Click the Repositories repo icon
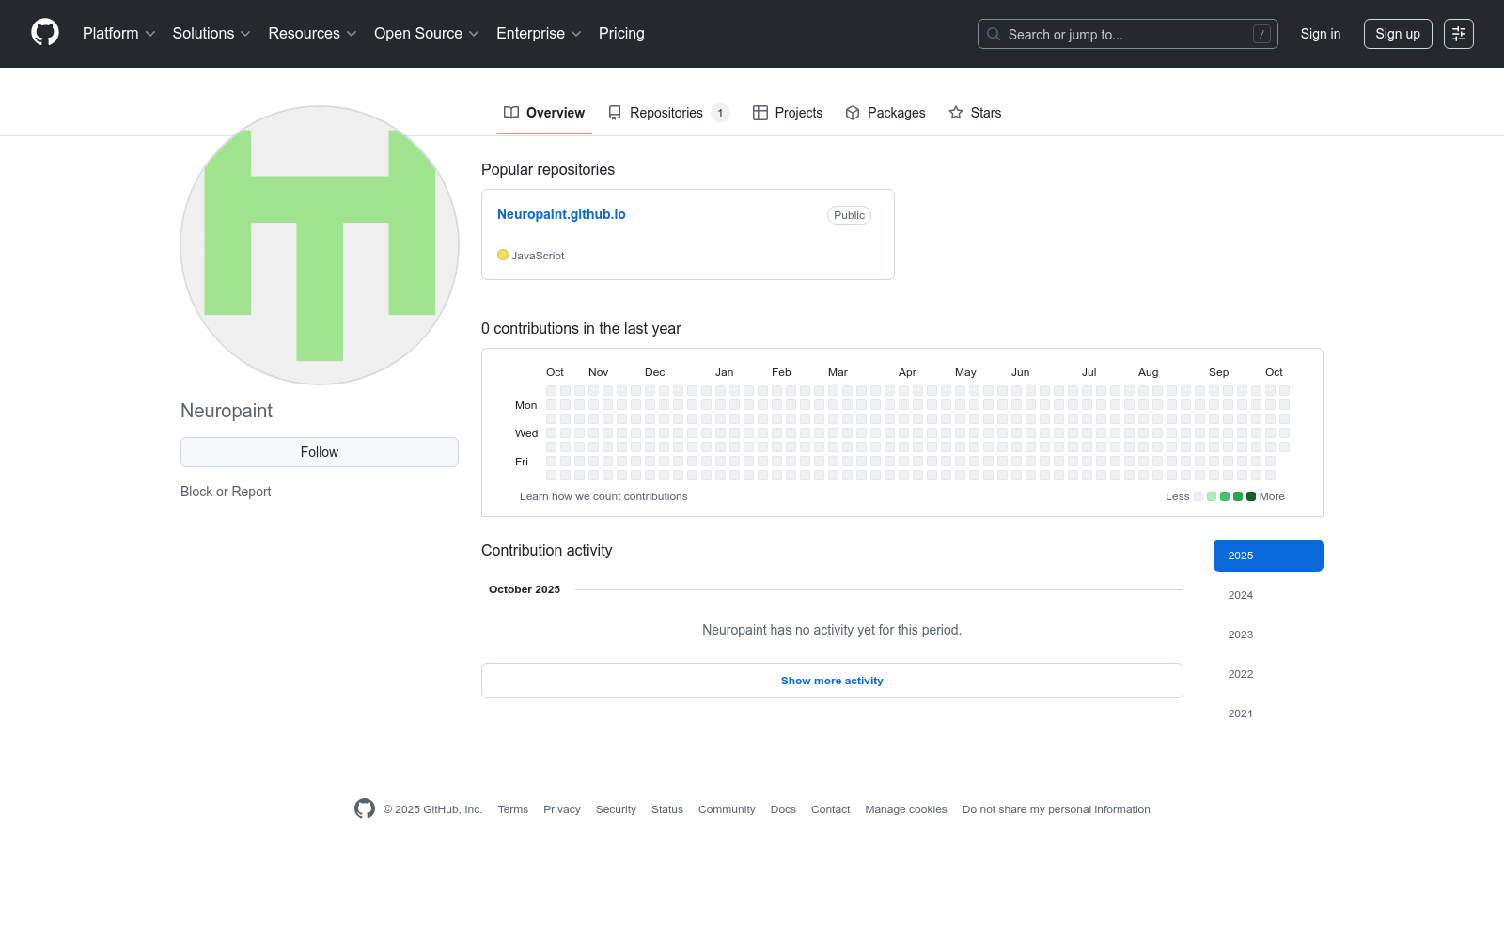This screenshot has height=940, width=1504. tap(615, 113)
